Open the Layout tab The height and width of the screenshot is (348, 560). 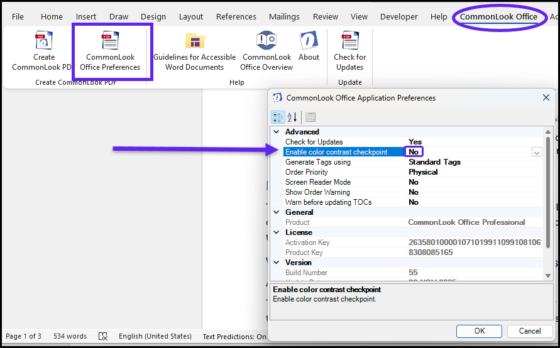190,17
